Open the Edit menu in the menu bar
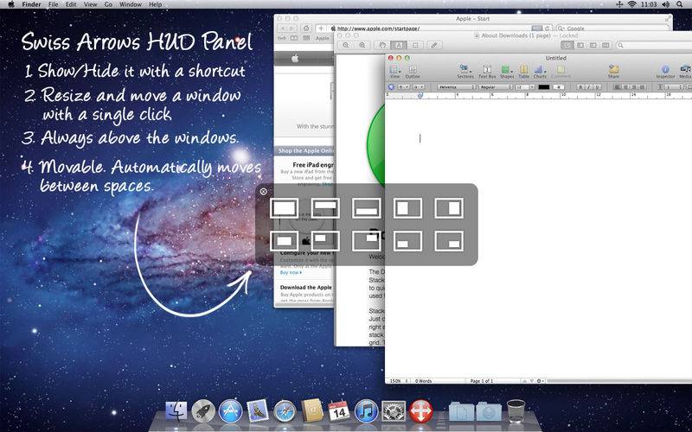The width and height of the screenshot is (692, 432). coord(71,4)
